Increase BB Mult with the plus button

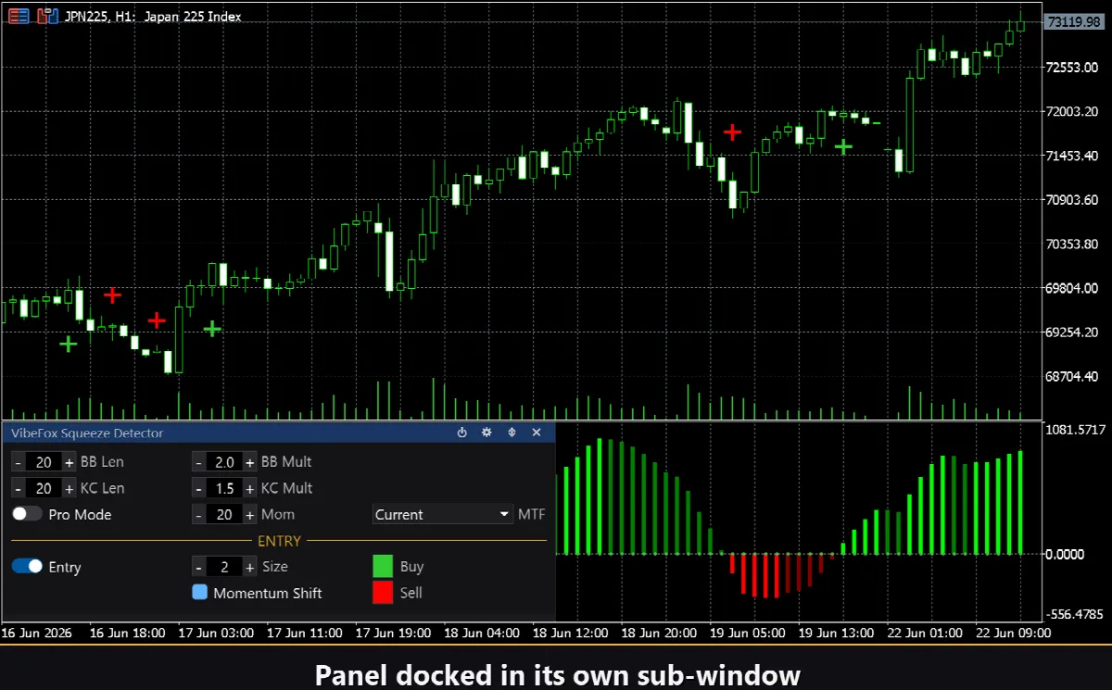tap(250, 462)
